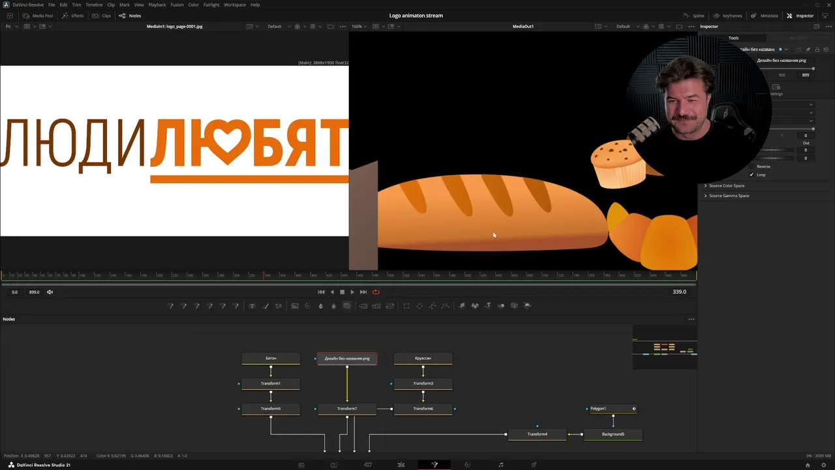Open Default dropdown in MediaIn1 viewer
Viewport: 835px width, 470px height.
[277, 27]
